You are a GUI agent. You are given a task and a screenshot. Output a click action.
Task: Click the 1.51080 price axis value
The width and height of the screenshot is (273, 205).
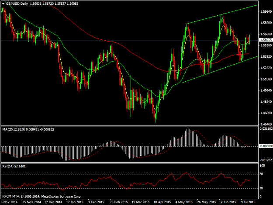[x=266, y=79]
